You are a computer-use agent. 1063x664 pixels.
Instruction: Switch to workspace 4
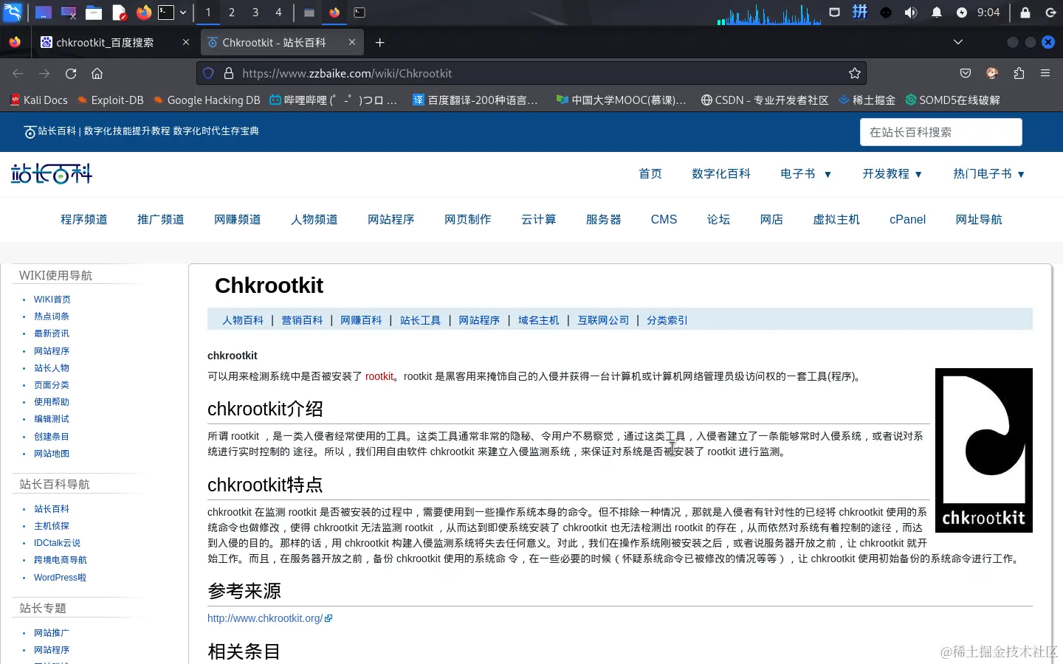[x=278, y=13]
